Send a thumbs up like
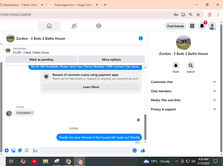The height and width of the screenshot is (166, 223). 143,150
